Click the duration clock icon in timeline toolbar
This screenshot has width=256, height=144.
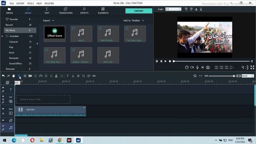[36, 76]
